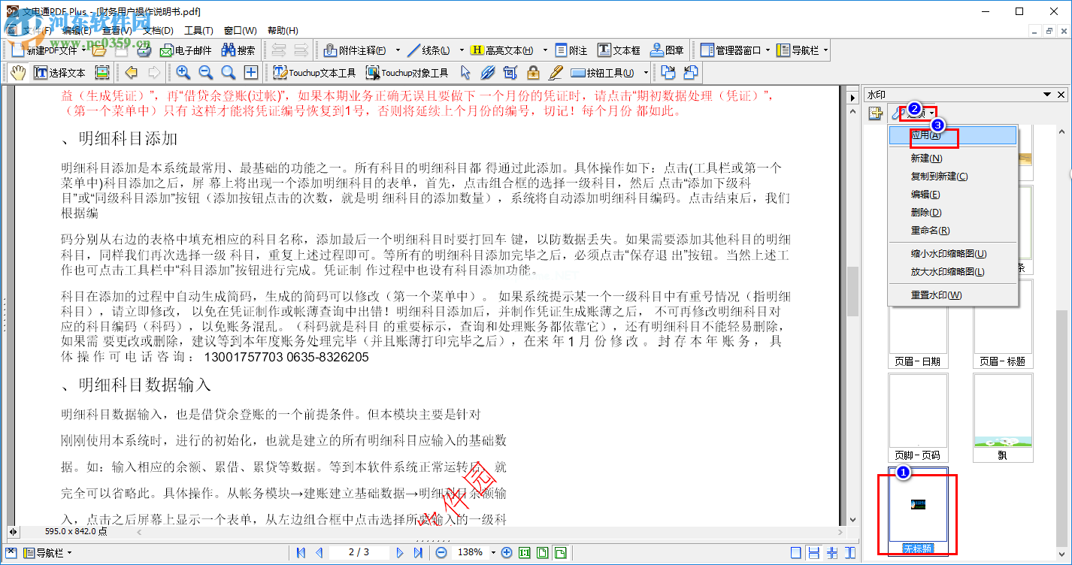This screenshot has height=565, width=1072.
Task: Go to first page button
Action: [x=301, y=553]
